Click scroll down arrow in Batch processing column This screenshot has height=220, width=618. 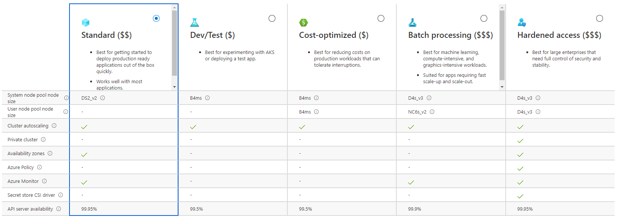(502, 87)
